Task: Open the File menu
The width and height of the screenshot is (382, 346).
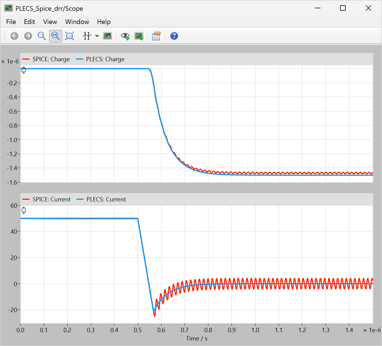Action: pos(11,22)
